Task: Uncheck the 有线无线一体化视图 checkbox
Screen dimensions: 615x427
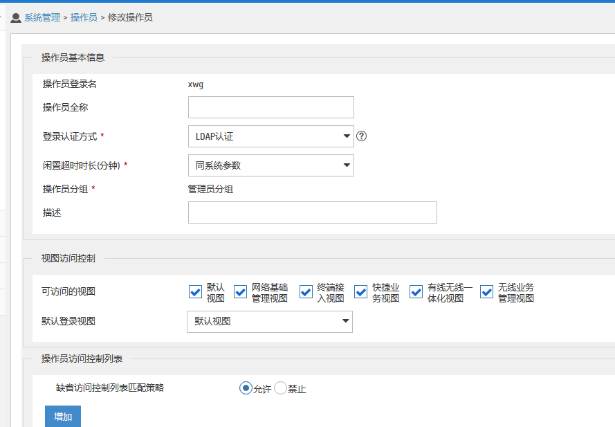Action: point(416,292)
